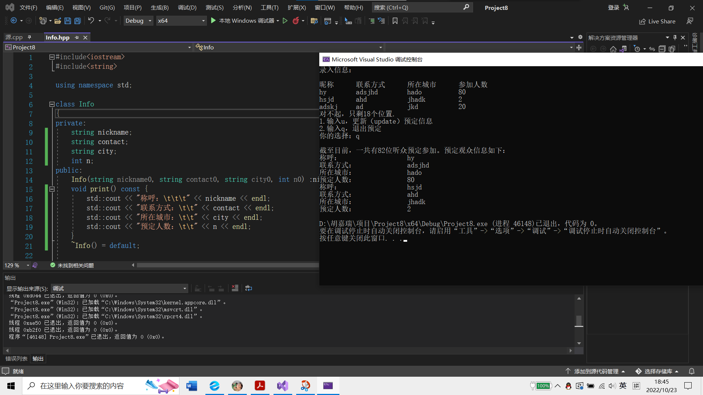Click the Clear All output icon

[235, 288]
